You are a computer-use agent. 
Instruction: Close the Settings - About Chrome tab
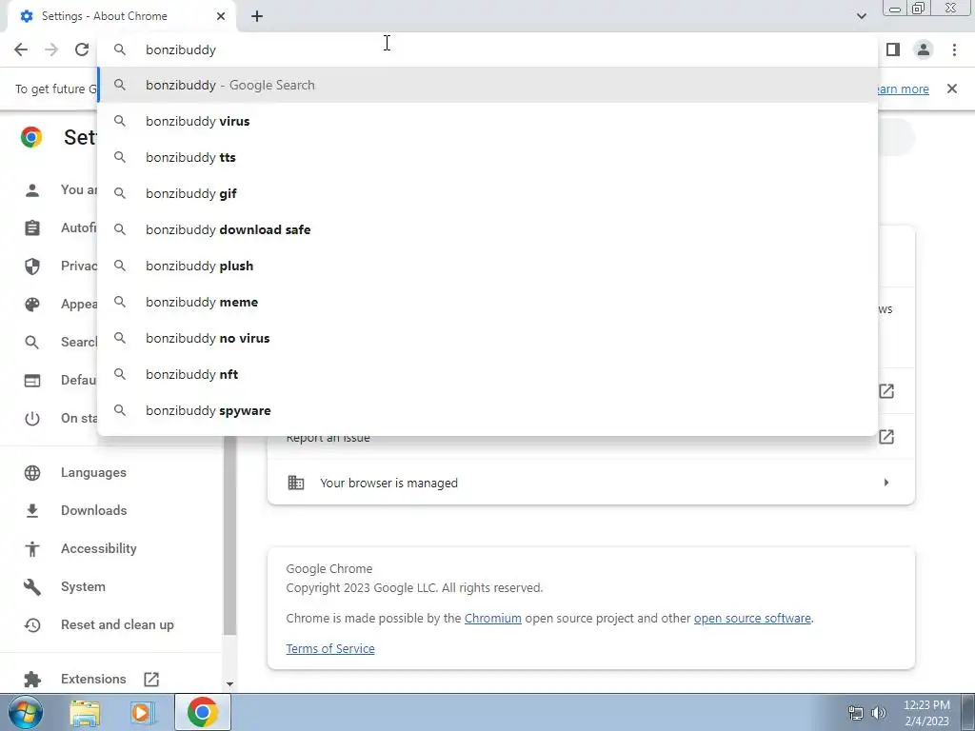pos(221,16)
